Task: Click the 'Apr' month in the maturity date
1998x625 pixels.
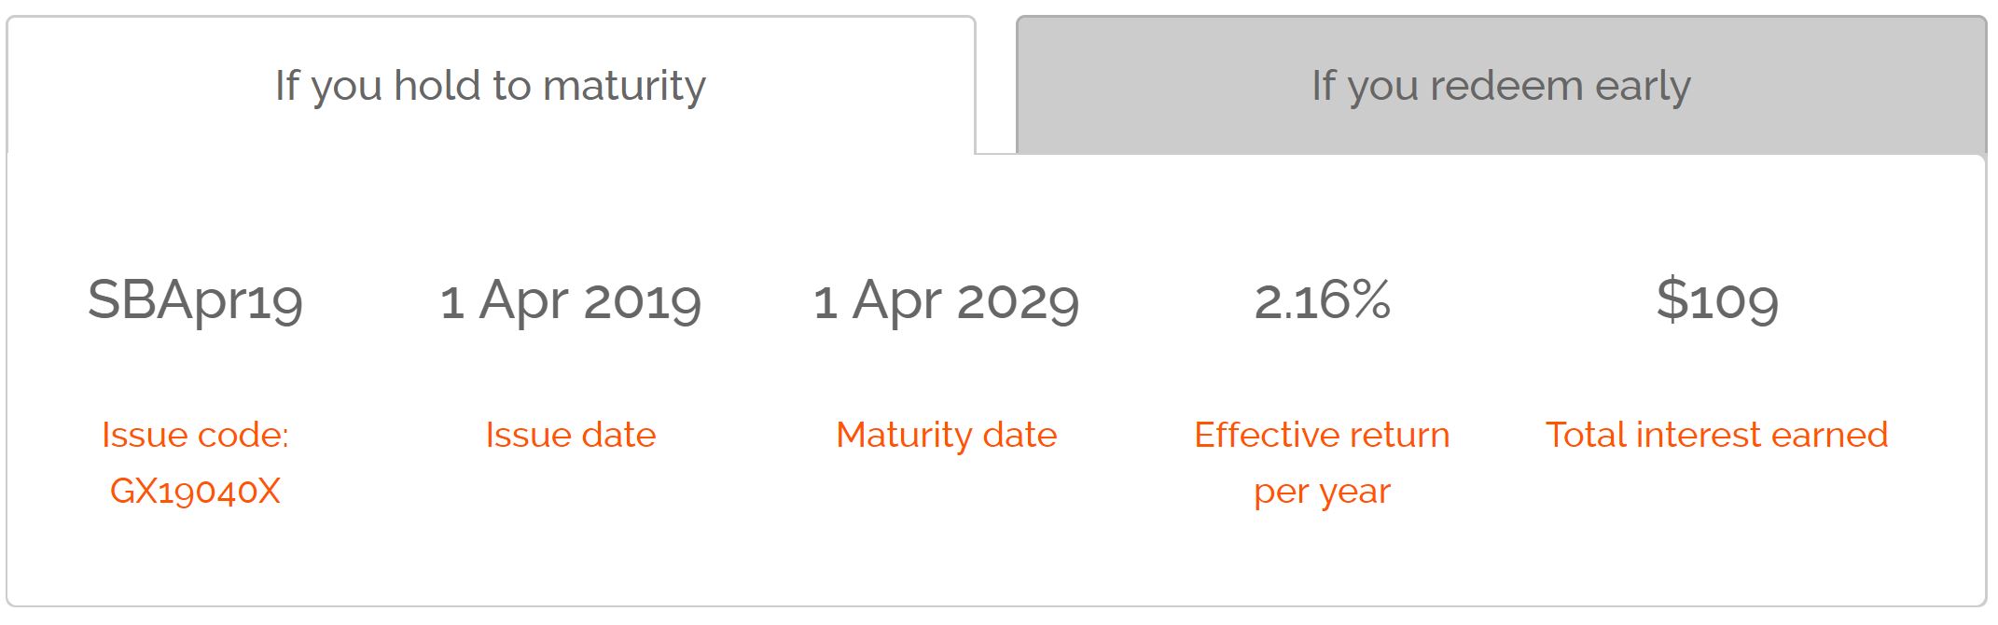Action: click(x=896, y=300)
